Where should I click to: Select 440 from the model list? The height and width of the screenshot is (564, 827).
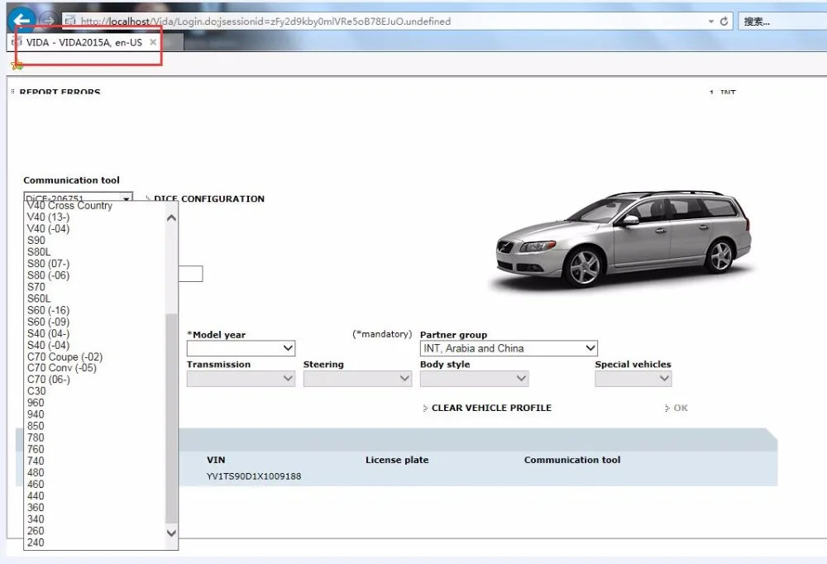click(36, 495)
